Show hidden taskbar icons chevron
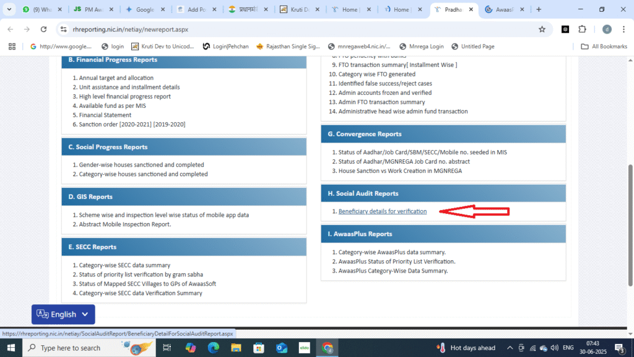The image size is (634, 357). (510, 348)
